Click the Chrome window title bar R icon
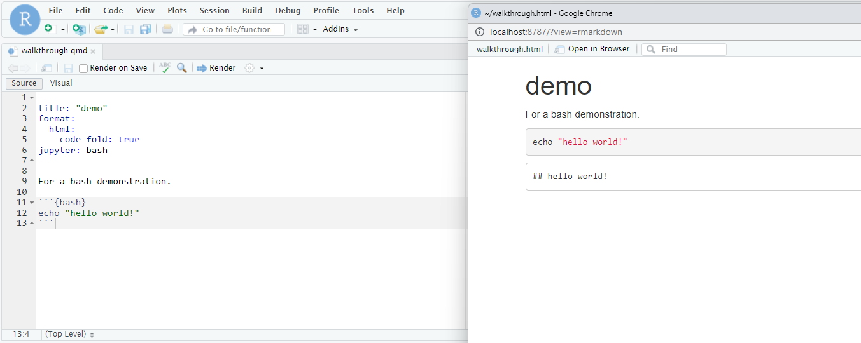 point(476,13)
